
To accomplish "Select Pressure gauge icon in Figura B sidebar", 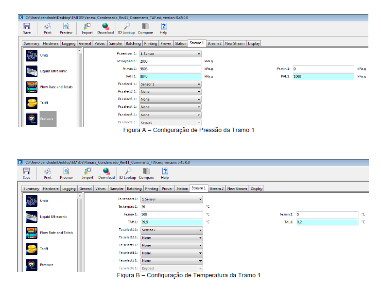I will tap(32, 265).
